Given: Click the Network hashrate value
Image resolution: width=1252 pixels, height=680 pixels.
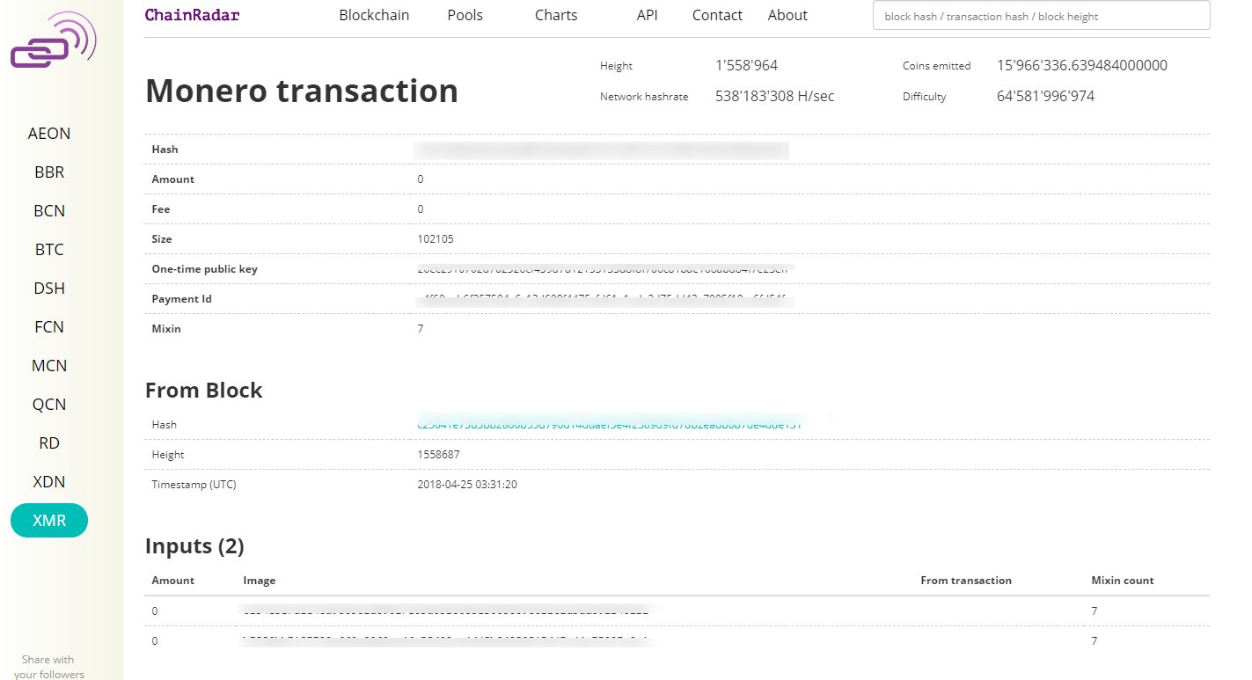Looking at the screenshot, I should pos(774,96).
